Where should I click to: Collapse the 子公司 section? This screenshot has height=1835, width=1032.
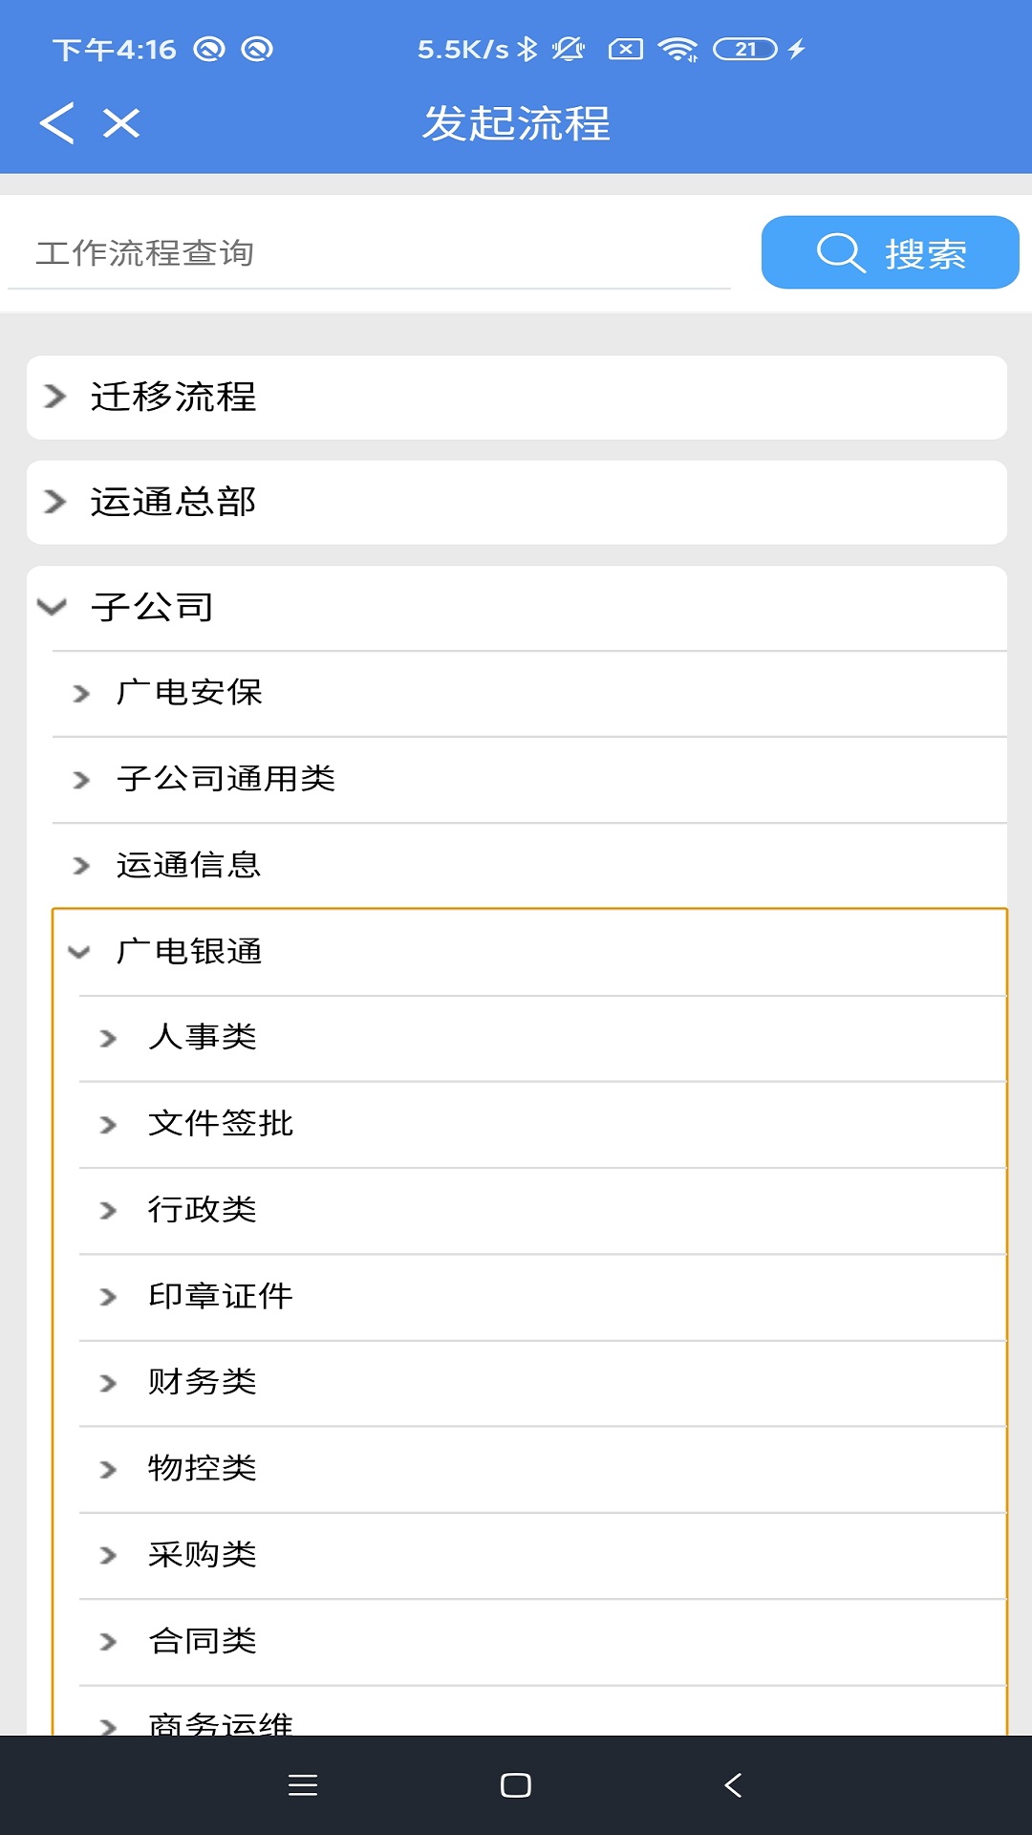516,608
